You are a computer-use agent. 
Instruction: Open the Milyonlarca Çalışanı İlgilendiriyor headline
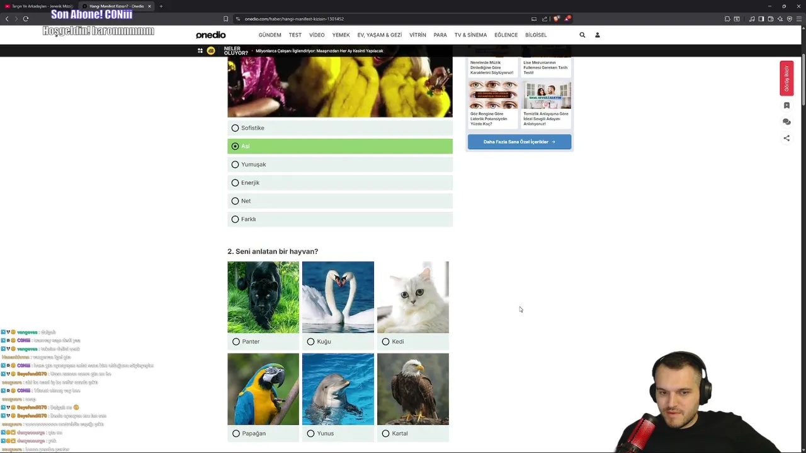pos(319,51)
